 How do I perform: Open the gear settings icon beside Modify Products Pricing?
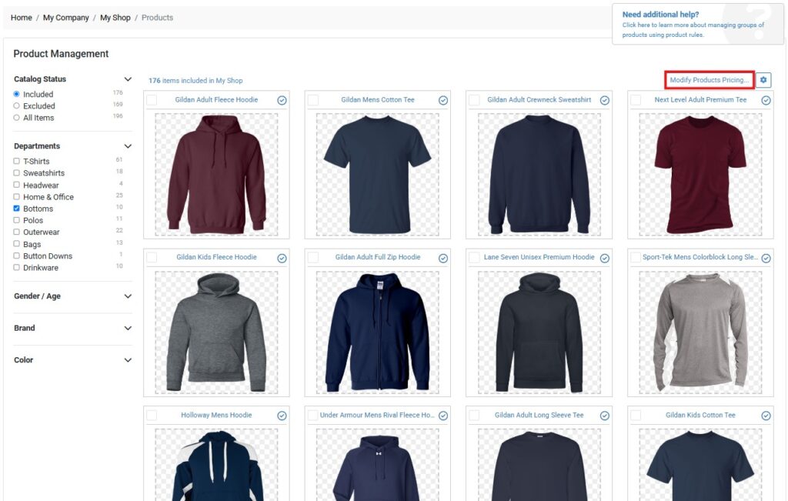point(763,80)
